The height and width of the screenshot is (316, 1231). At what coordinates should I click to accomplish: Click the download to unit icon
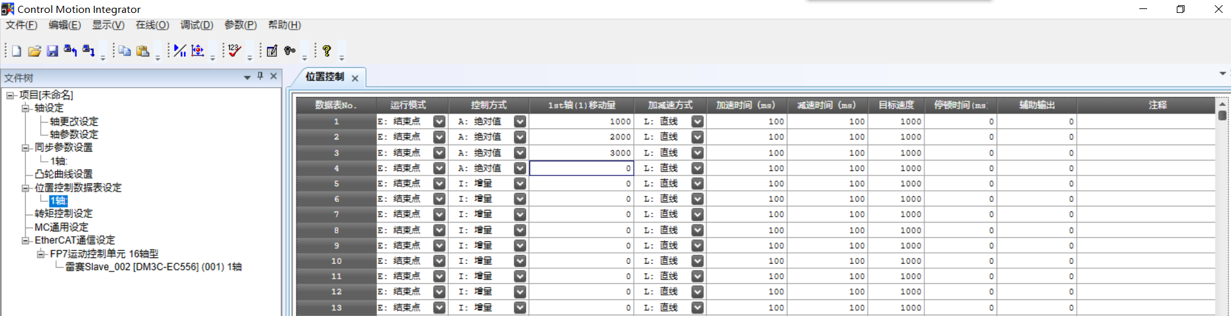click(x=88, y=51)
